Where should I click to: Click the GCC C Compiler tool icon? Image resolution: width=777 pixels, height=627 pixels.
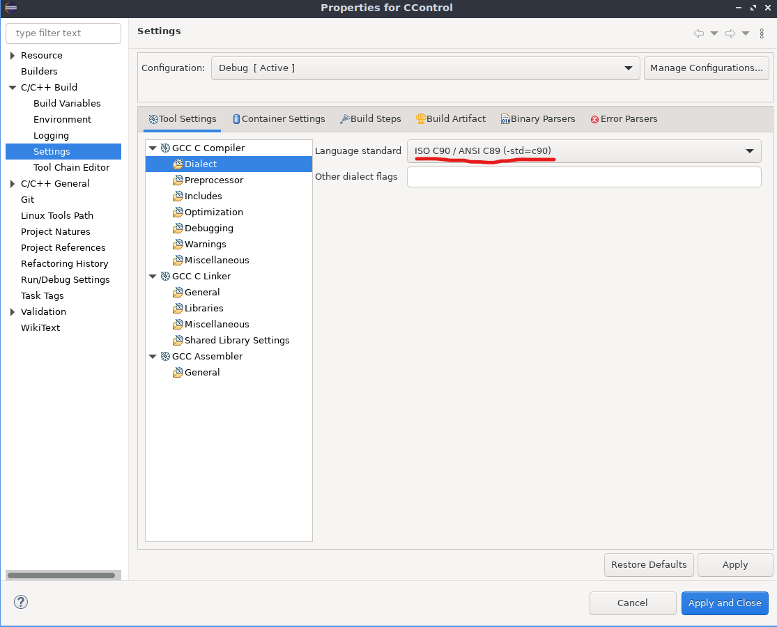[x=165, y=148]
